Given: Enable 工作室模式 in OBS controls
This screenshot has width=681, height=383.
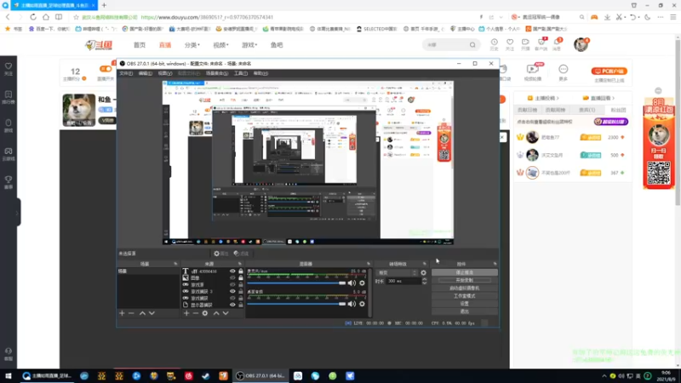Looking at the screenshot, I should tap(464, 296).
